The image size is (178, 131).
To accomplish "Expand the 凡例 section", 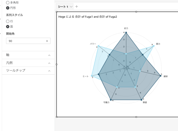I will 28,63.
